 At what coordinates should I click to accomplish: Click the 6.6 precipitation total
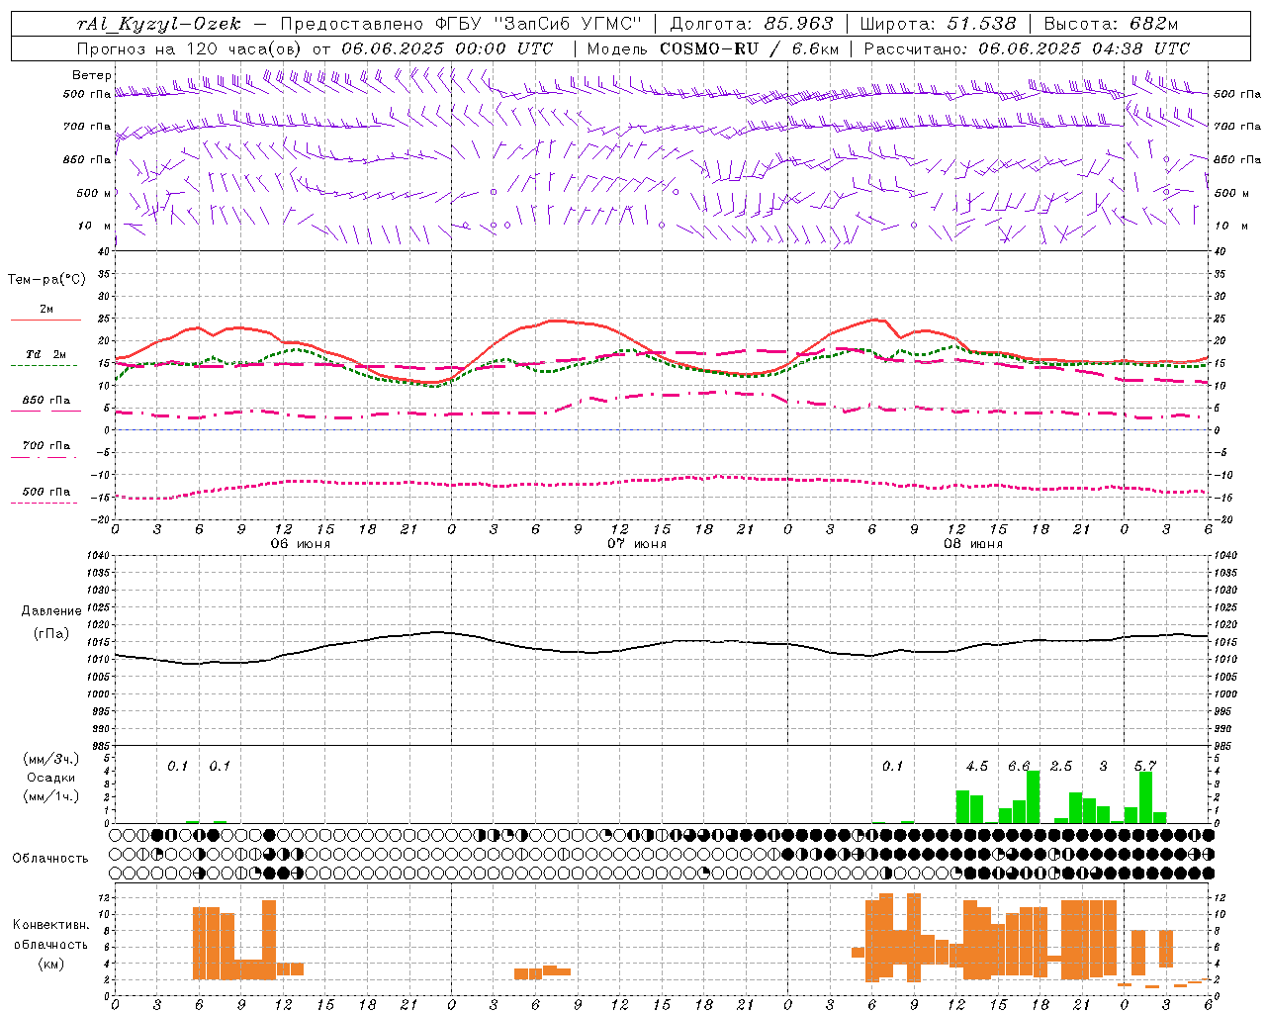pyautogui.click(x=1019, y=767)
